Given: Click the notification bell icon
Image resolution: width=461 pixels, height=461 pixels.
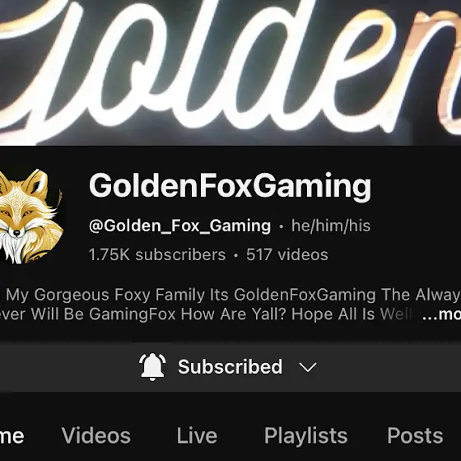Looking at the screenshot, I should point(152,367).
